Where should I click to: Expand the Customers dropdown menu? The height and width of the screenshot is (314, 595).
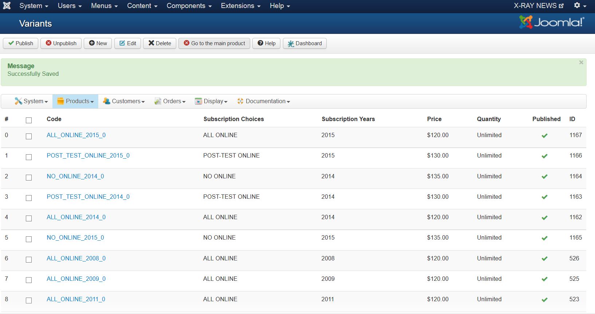[x=124, y=101]
